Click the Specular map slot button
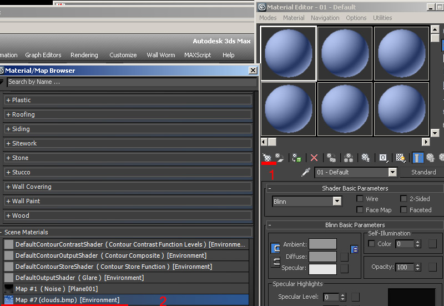Screen dimensions: 444x306 pyautogui.click(x=344, y=269)
